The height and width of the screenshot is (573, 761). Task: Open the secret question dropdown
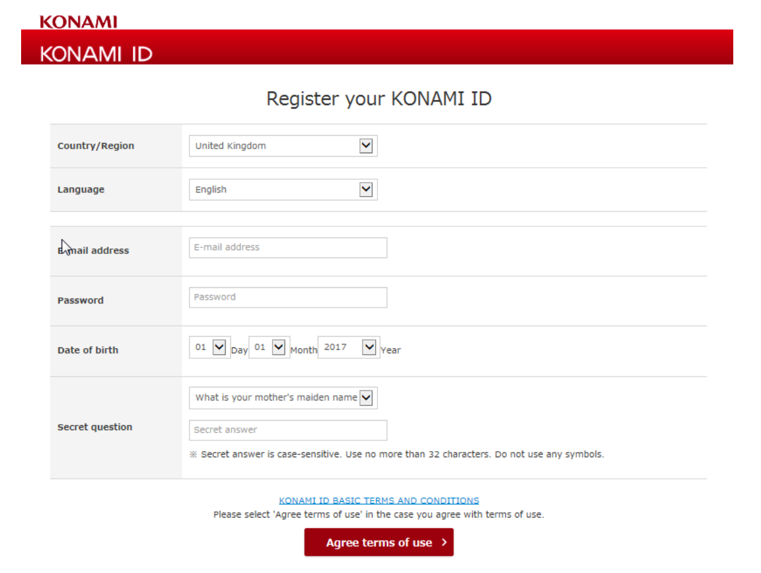click(x=283, y=398)
